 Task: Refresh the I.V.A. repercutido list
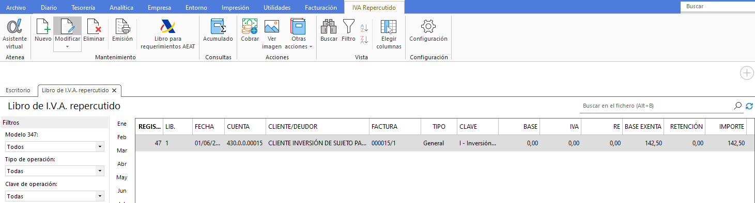[x=749, y=106]
